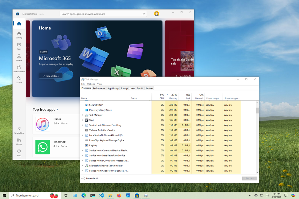Expand the Service Host: Windows Event Log process
Viewport: 299px width, 199px height.
[x=82, y=125]
